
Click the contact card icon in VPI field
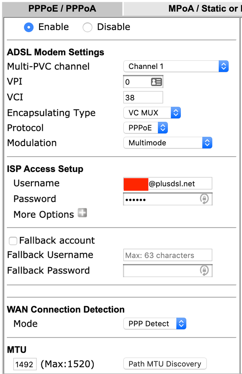tap(156, 82)
